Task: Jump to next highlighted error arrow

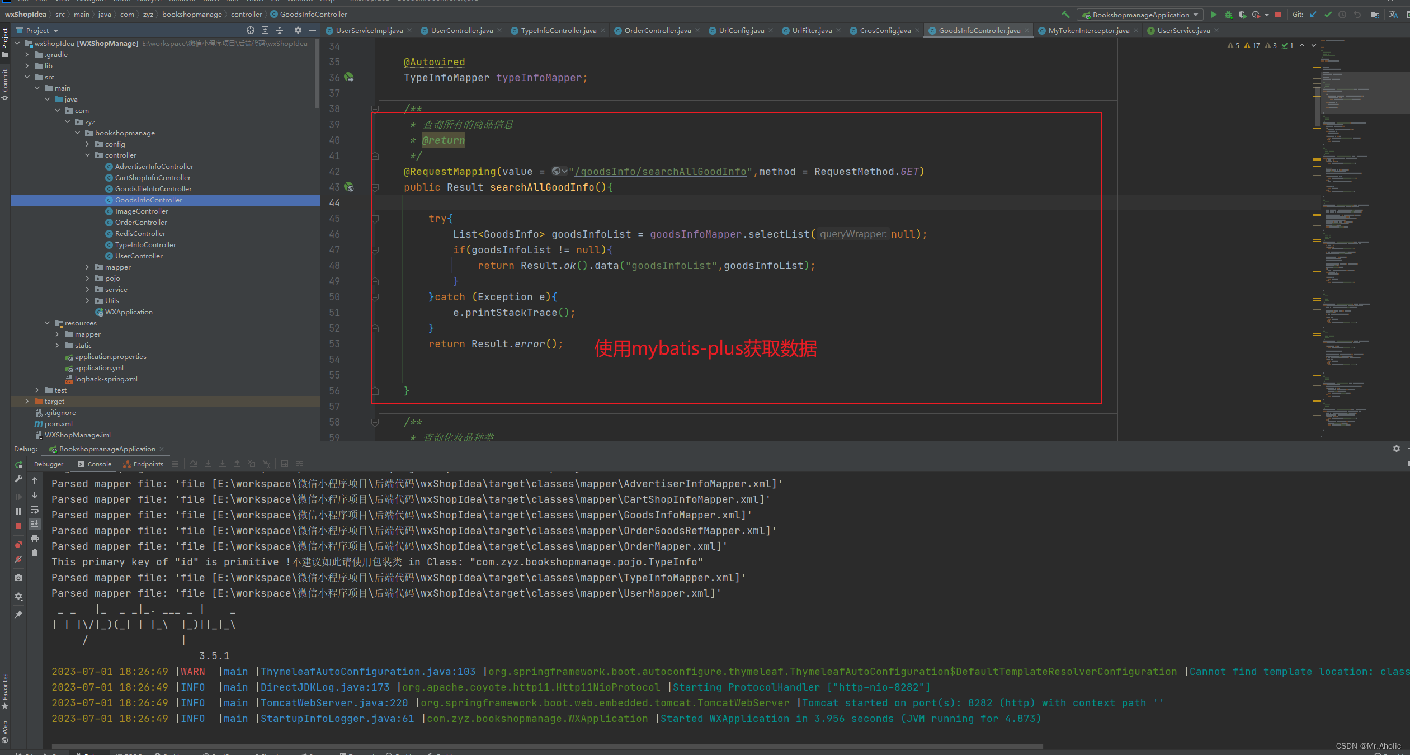Action: pos(1314,45)
